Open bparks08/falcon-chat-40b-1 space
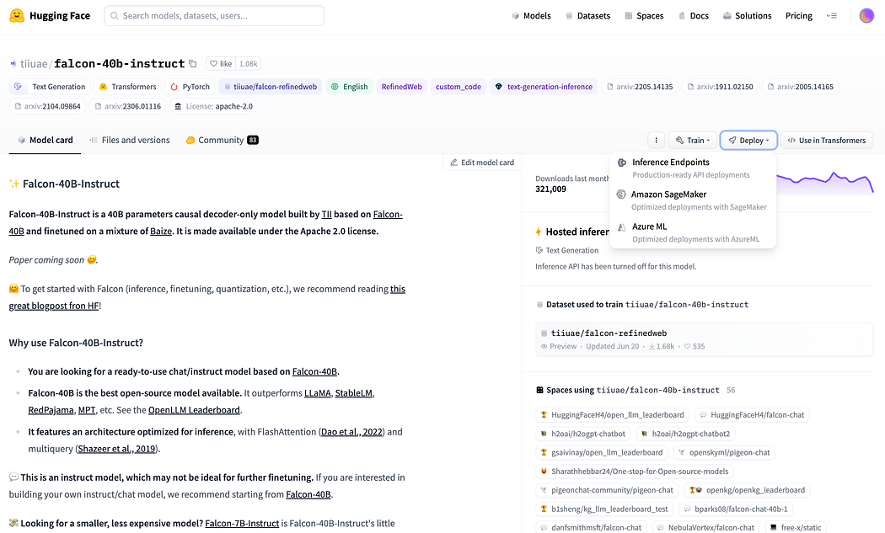The image size is (885, 533). pos(736,509)
